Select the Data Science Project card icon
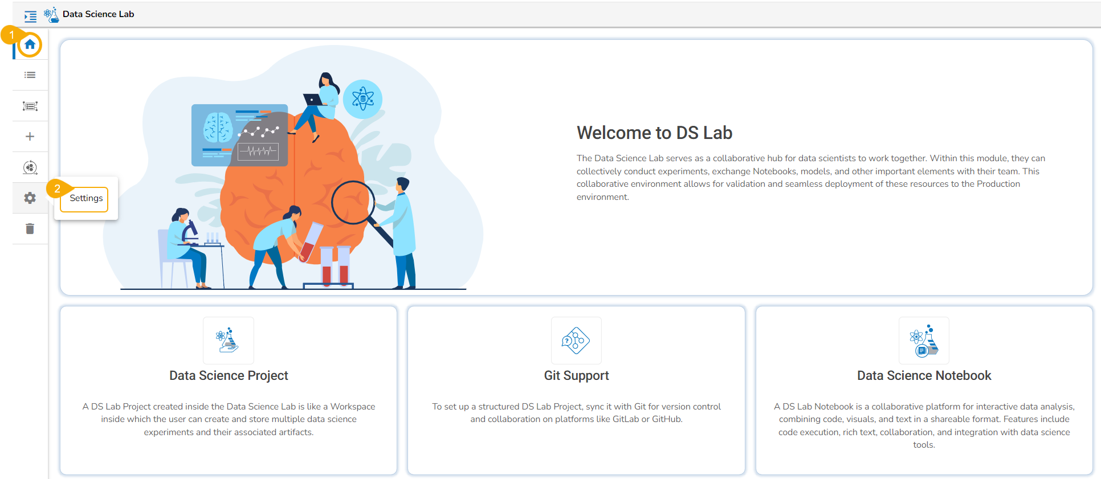 [229, 341]
